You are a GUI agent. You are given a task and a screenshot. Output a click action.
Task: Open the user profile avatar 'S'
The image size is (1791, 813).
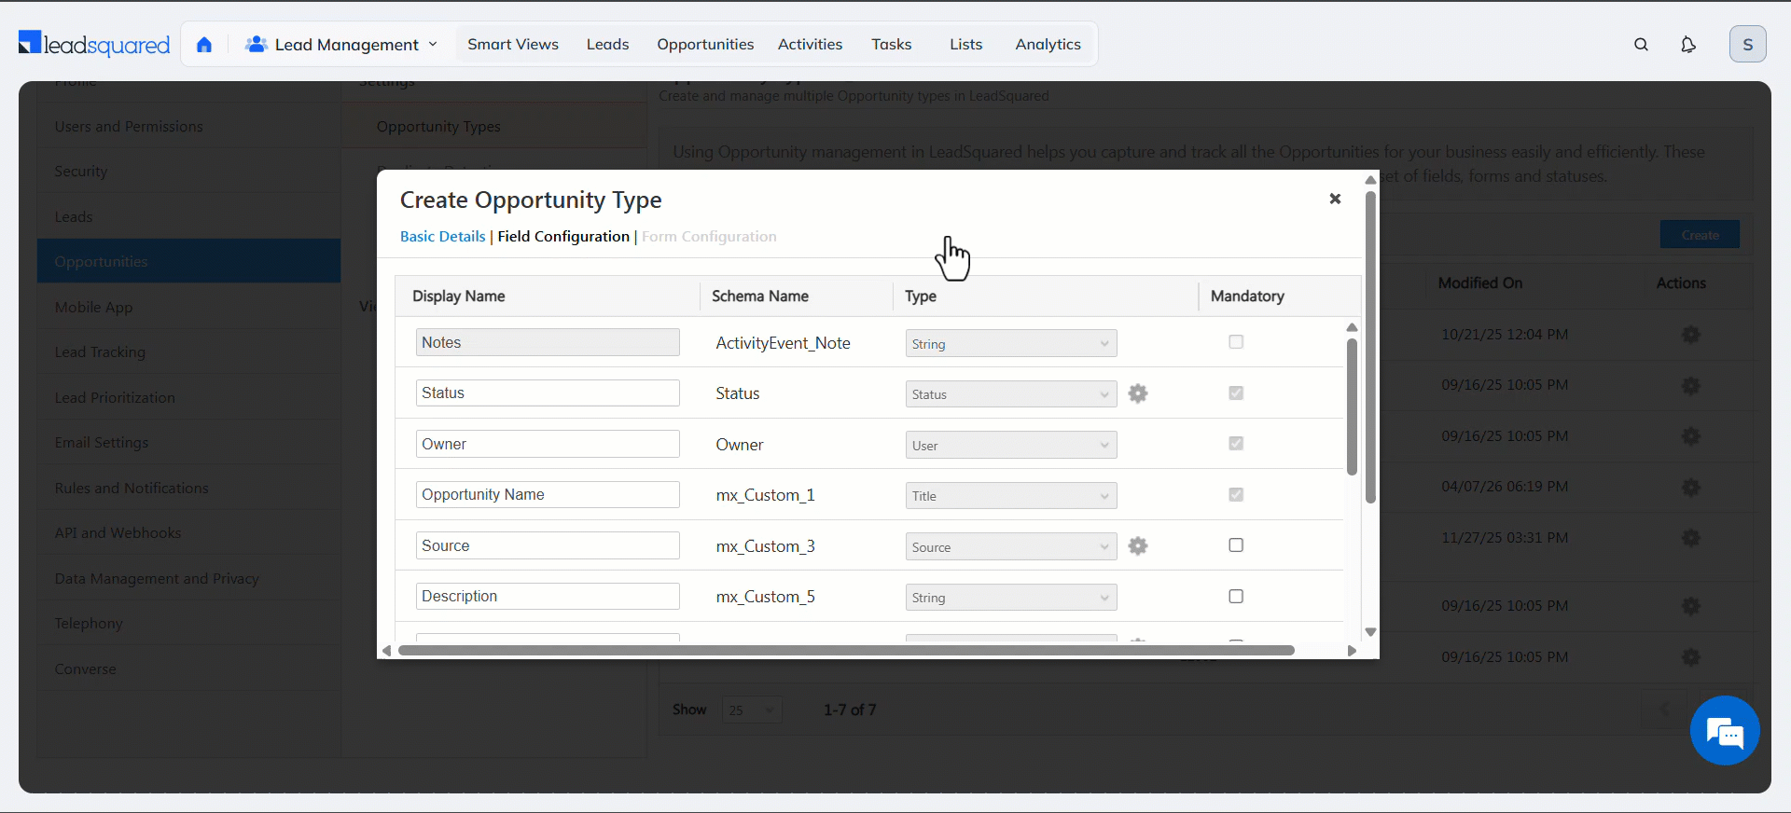tap(1747, 45)
